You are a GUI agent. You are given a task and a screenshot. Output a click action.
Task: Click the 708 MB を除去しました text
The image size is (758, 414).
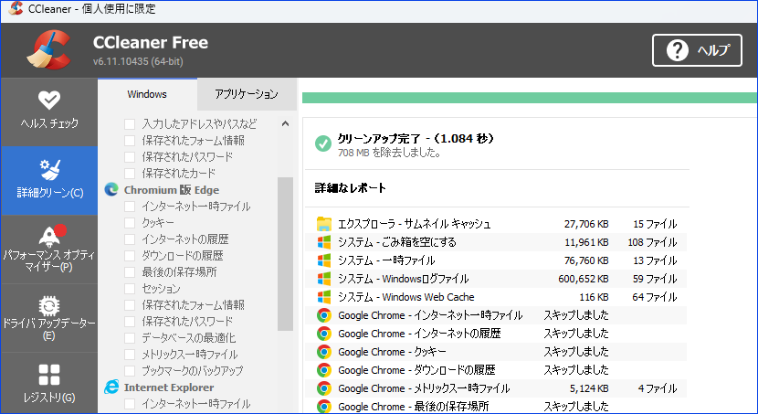click(x=389, y=153)
